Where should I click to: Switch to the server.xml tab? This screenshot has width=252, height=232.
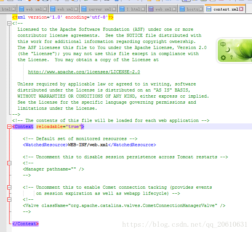pos(99,9)
